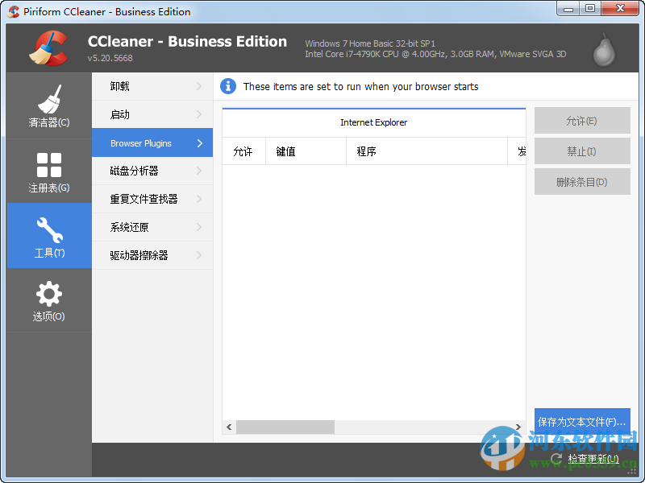Click the version text v5.20.5668
Image resolution: width=645 pixels, height=483 pixels.
tap(110, 58)
